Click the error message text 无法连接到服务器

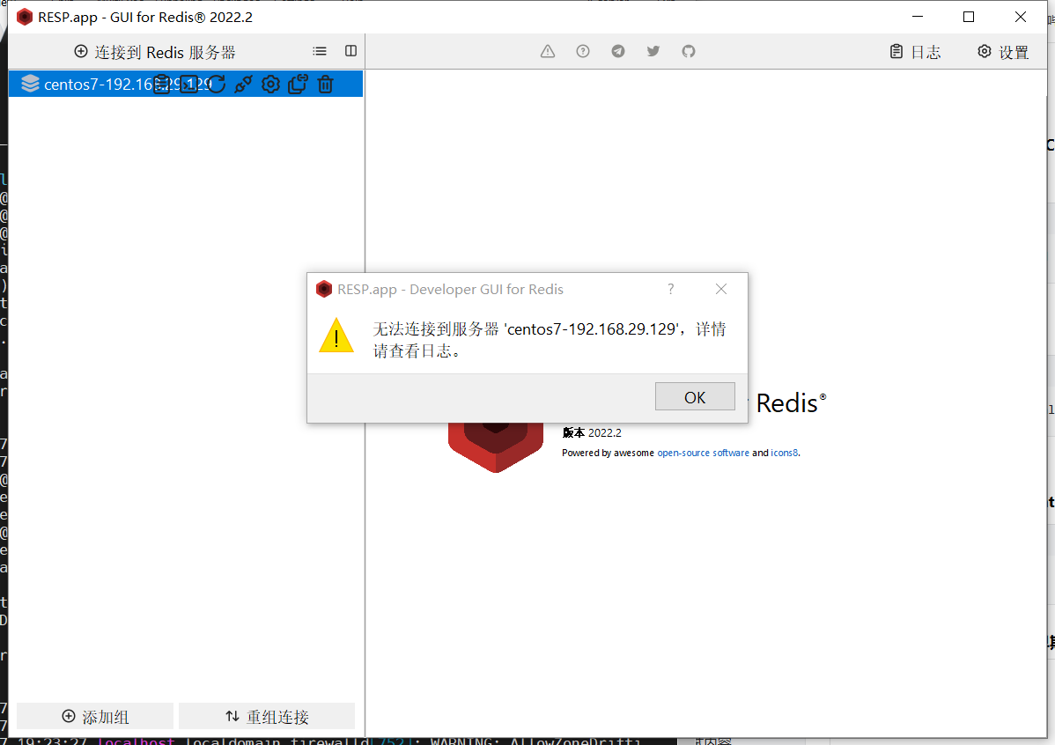tap(549, 339)
